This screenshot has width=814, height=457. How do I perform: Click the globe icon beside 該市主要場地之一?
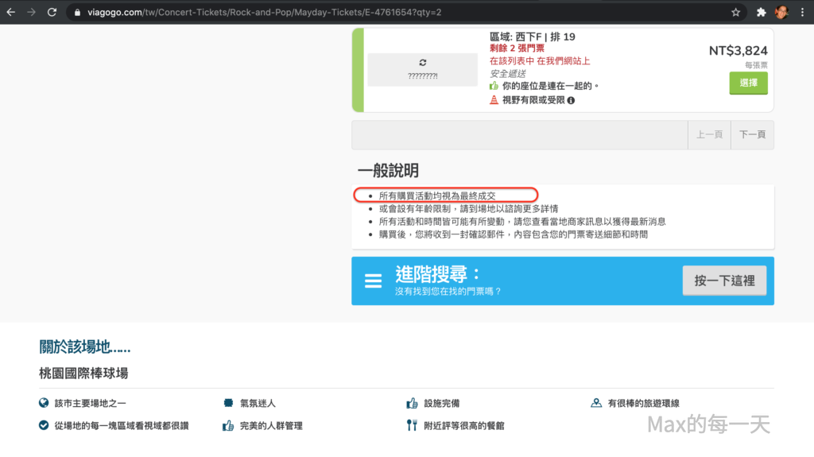45,403
